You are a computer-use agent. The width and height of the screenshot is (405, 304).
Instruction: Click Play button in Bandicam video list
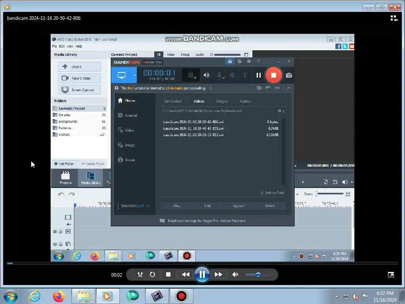click(x=176, y=206)
